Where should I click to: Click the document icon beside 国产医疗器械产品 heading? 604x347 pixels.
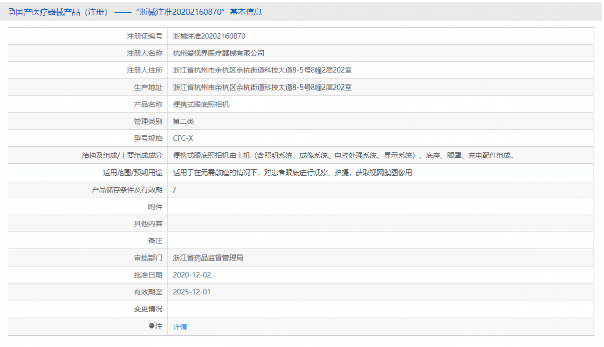pos(12,12)
